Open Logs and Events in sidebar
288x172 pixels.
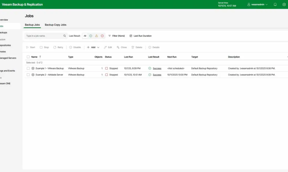7,71
